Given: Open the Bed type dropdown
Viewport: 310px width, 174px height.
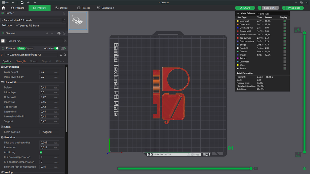Looking at the screenshot, I should click(41, 26).
